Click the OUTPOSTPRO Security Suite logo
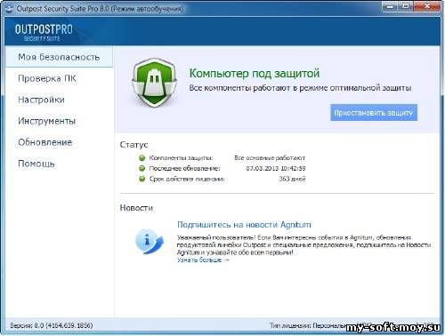Viewport: 445px width, 336px height. (44, 32)
